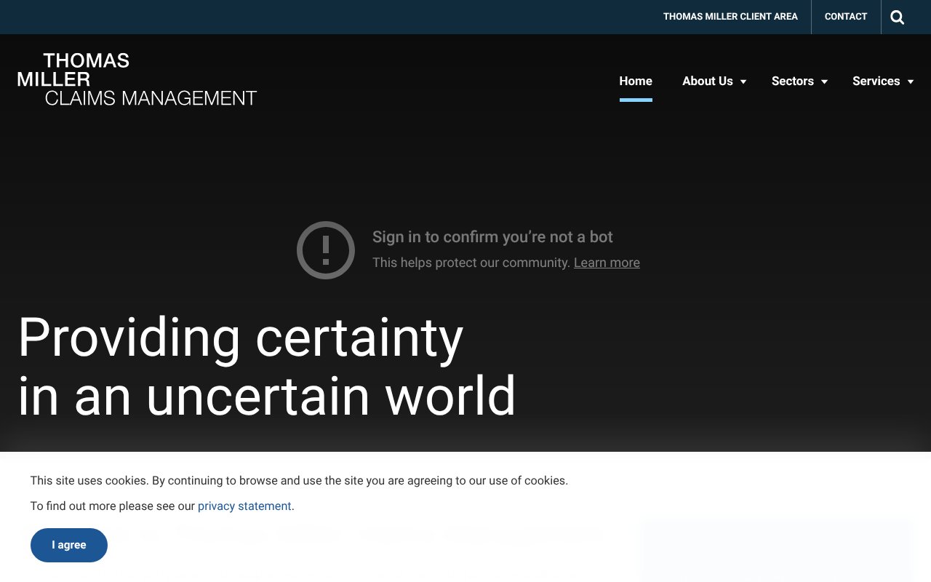Screen dimensions: 931x582
Task: Click the circled exclamation warning icon
Action: [325, 250]
